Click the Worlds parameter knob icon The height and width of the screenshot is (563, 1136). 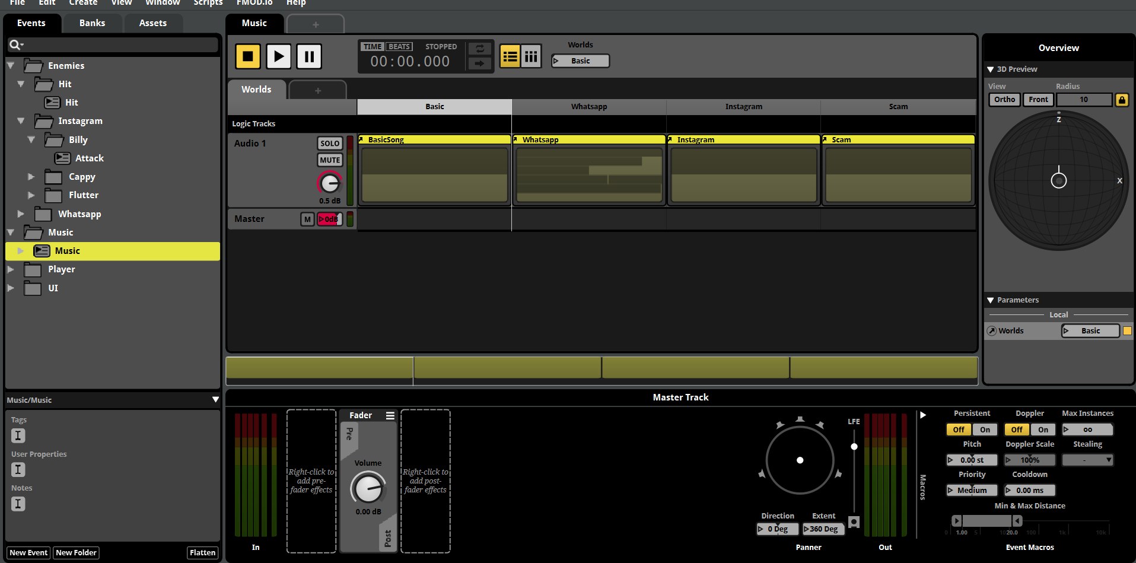(992, 331)
